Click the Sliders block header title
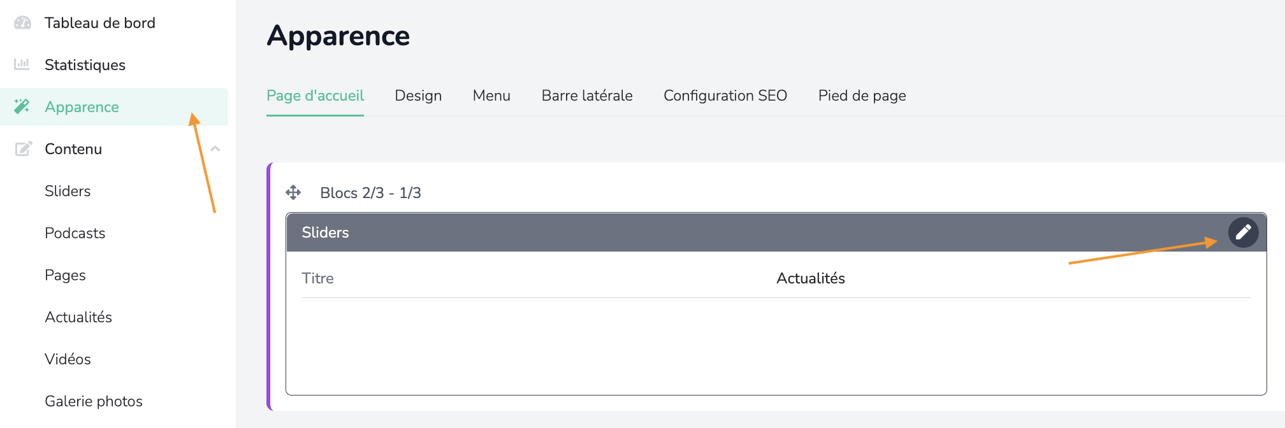The image size is (1285, 428). [x=325, y=232]
